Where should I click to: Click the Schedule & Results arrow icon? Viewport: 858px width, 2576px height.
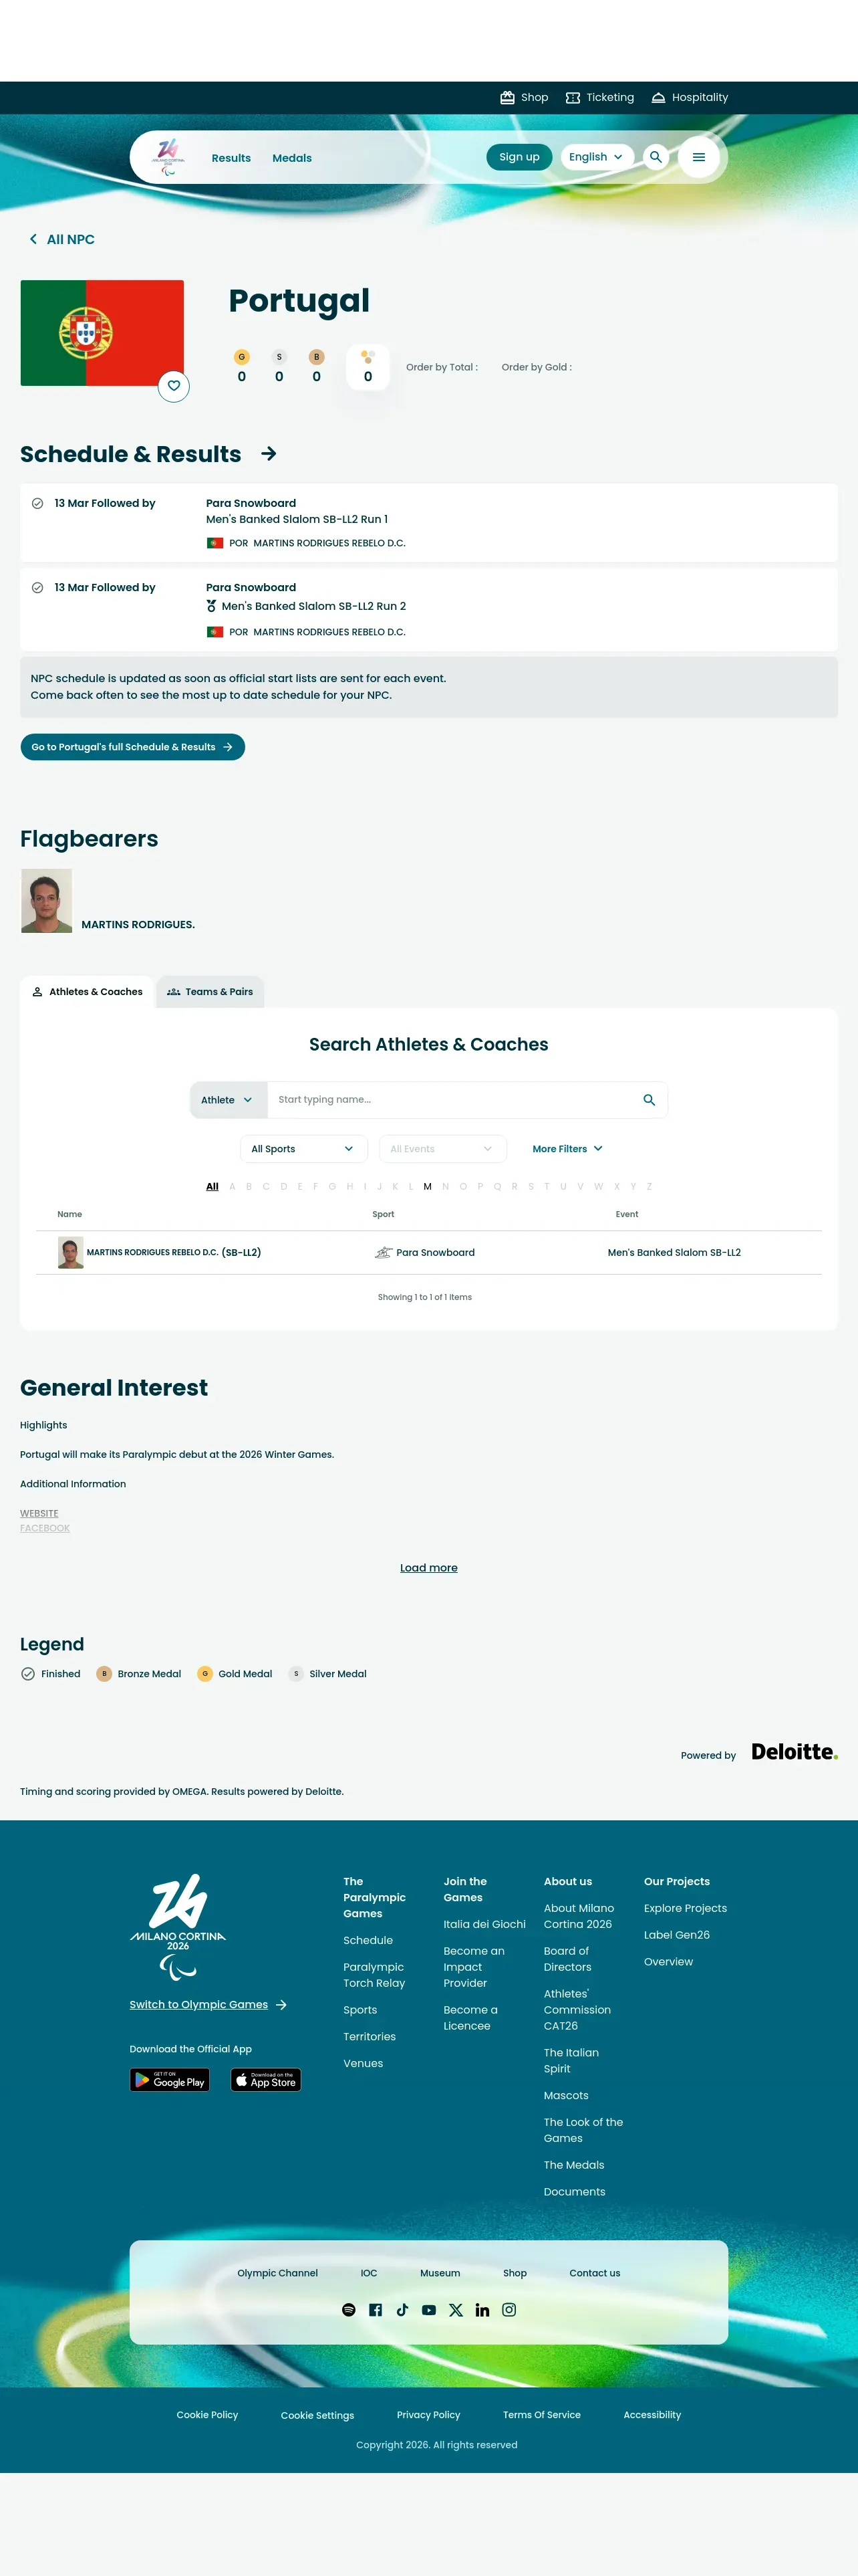coord(269,454)
